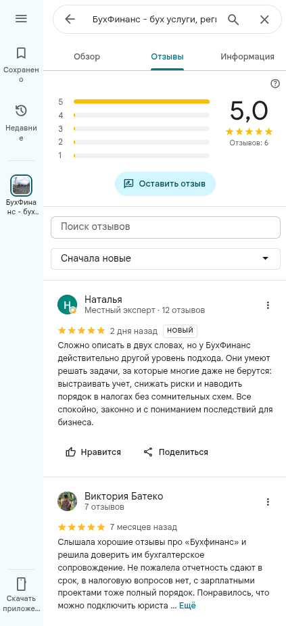286x626 pixels.
Task: Open the Недавние history icon
Action: [21, 111]
